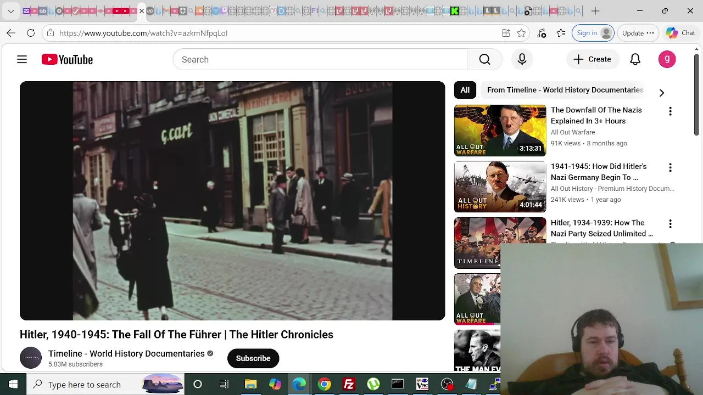Open The Downfall Of The Nazis thumbnail
This screenshot has height=395, width=703.
click(500, 131)
